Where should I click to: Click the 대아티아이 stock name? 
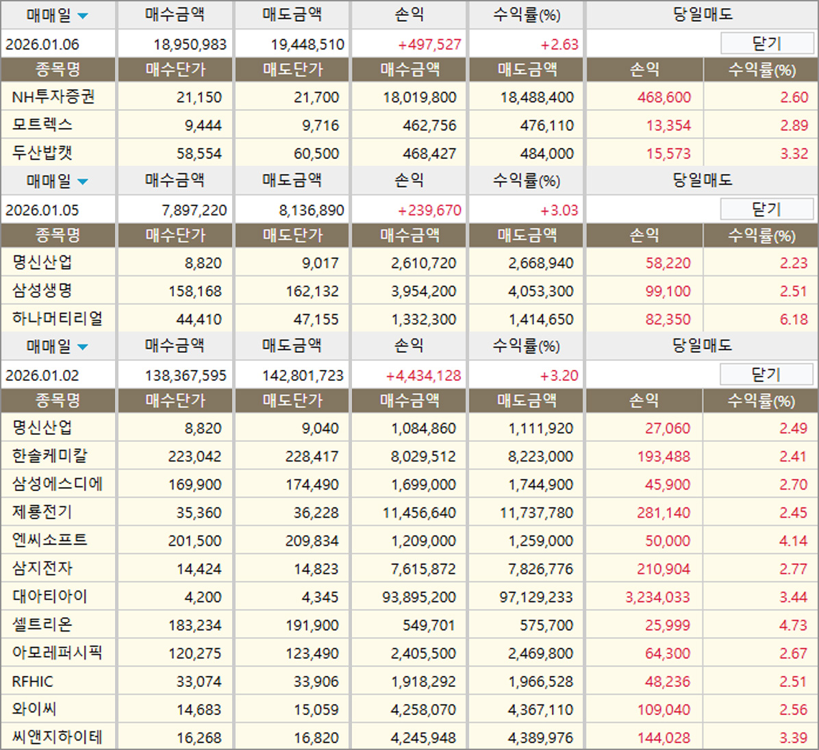pyautogui.click(x=50, y=597)
